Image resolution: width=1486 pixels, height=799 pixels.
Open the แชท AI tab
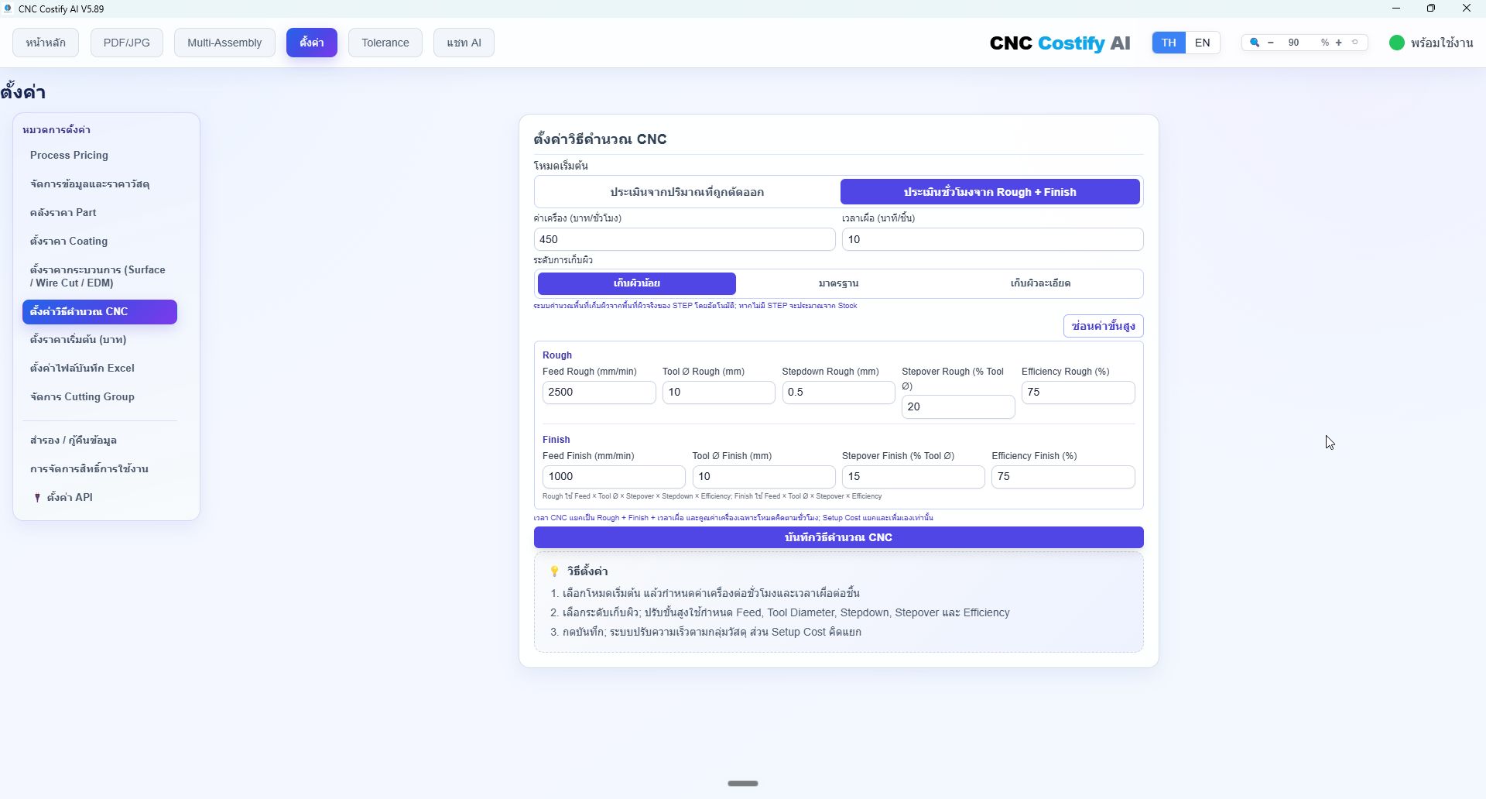click(464, 43)
